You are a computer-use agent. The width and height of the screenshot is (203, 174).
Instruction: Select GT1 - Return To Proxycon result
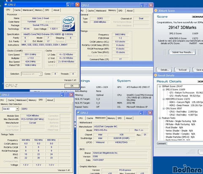[186, 92]
